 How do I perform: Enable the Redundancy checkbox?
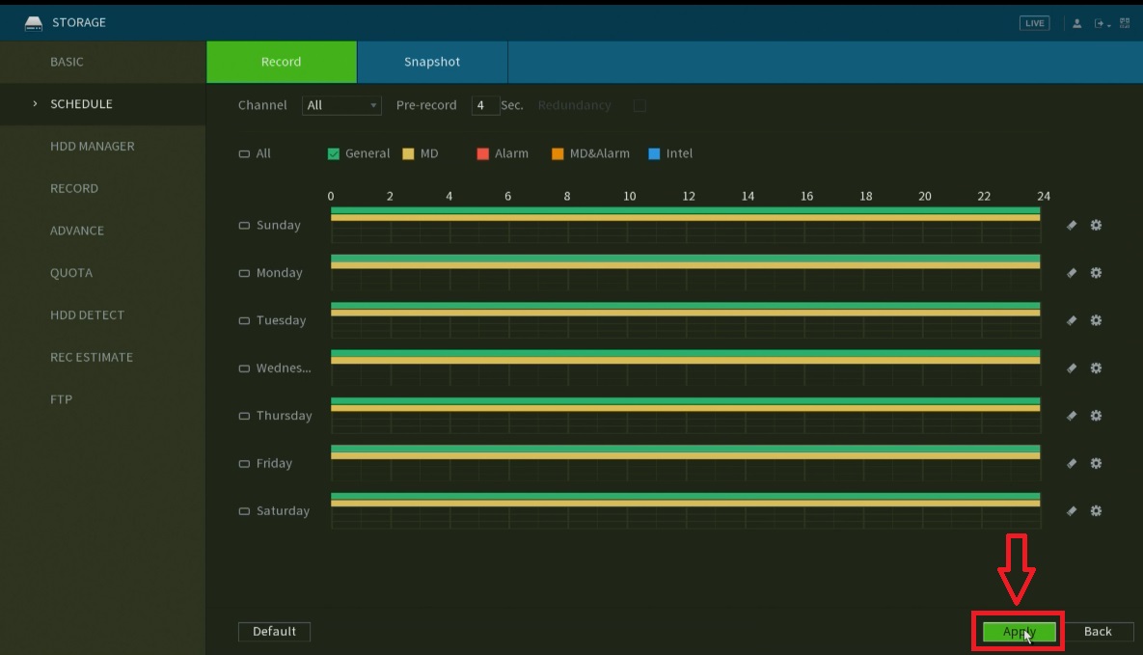click(x=640, y=105)
